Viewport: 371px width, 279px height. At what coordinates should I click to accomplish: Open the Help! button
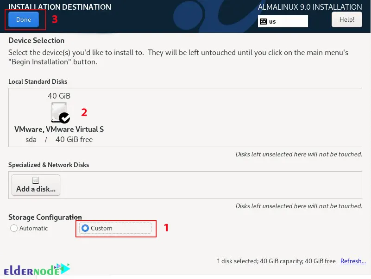(346, 19)
